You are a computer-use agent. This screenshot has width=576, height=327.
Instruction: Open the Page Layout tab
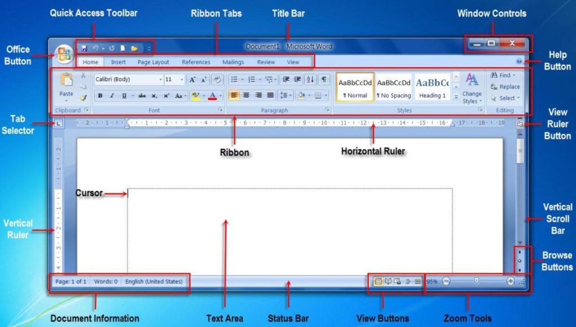coord(153,62)
